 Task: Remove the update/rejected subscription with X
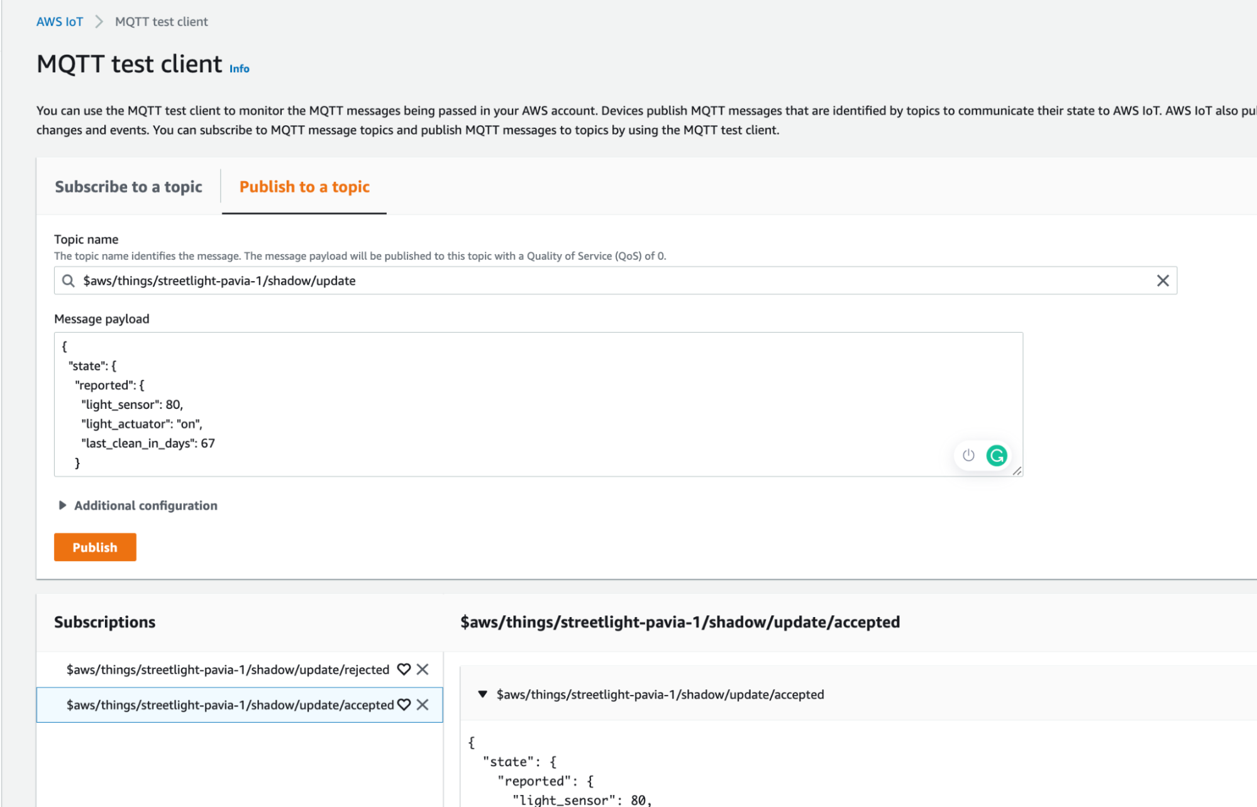(x=423, y=669)
